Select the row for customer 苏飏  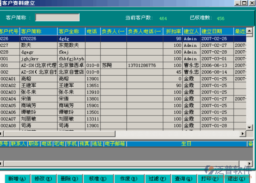pos(107,65)
